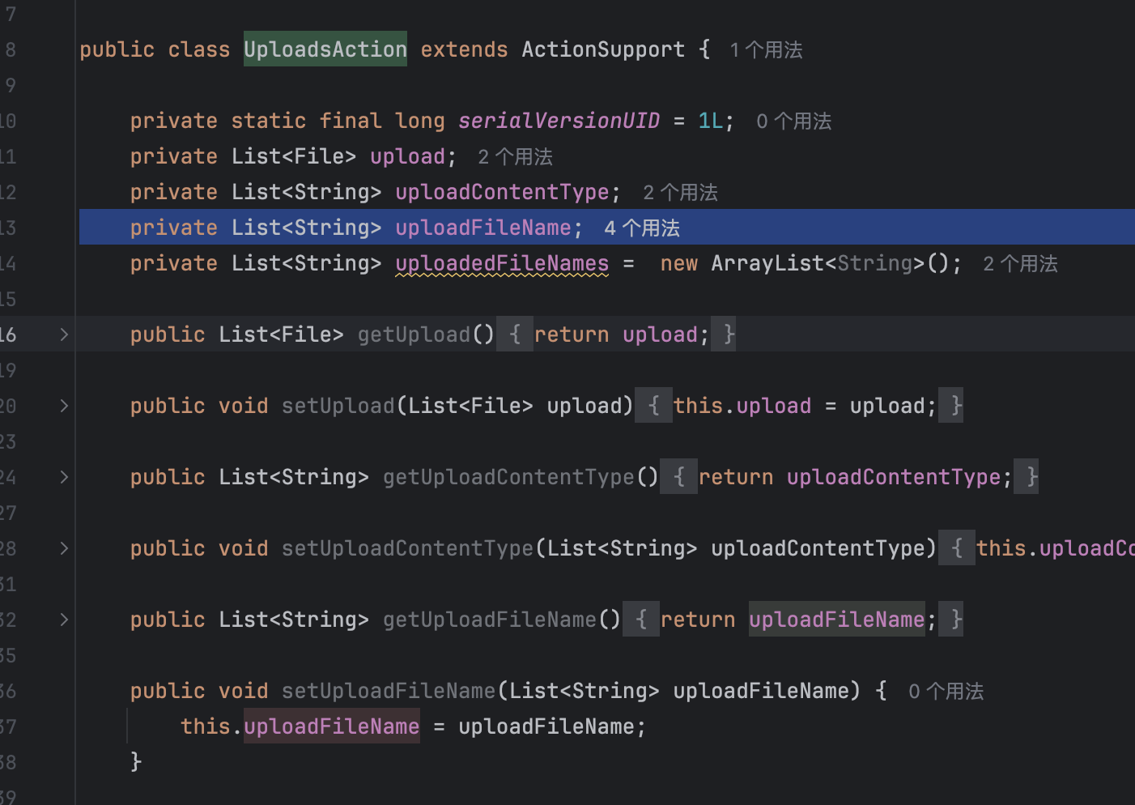The width and height of the screenshot is (1135, 805).
Task: Unfold getUploadContentType using gutter chevron
Action: point(64,477)
